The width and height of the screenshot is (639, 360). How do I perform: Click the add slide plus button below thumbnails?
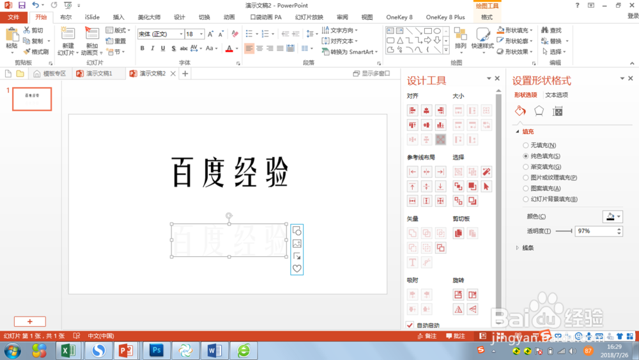[30, 321]
